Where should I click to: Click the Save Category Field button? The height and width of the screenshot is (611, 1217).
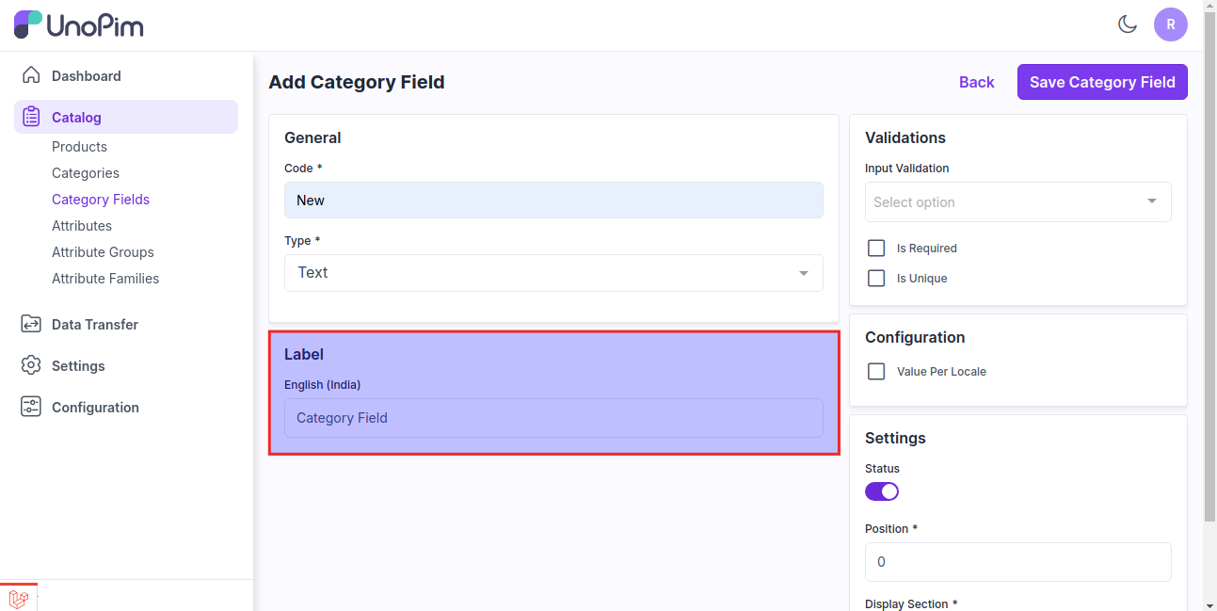(x=1101, y=82)
